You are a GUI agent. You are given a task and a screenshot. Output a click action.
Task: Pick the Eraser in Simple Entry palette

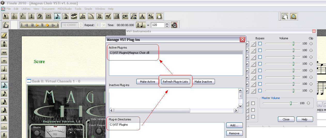pos(4,36)
